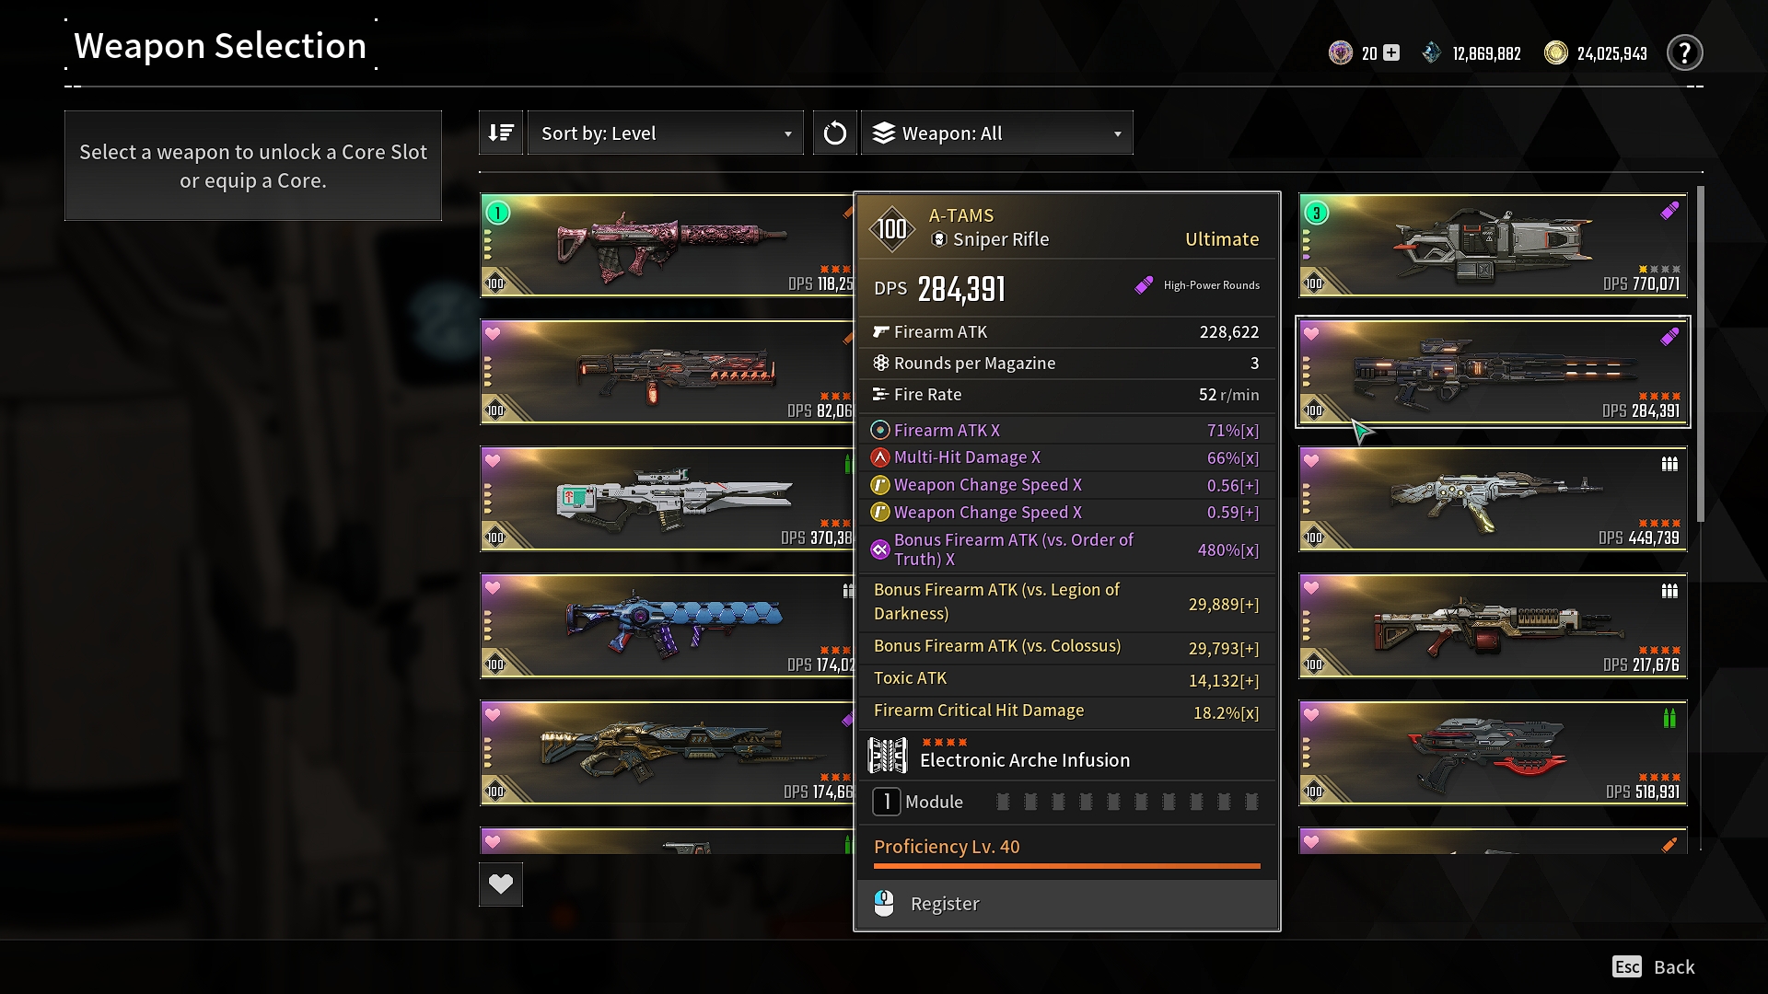Toggle favorite heart on DPS 518,931 weapon
Screen dimensions: 1768x994
click(x=1311, y=714)
